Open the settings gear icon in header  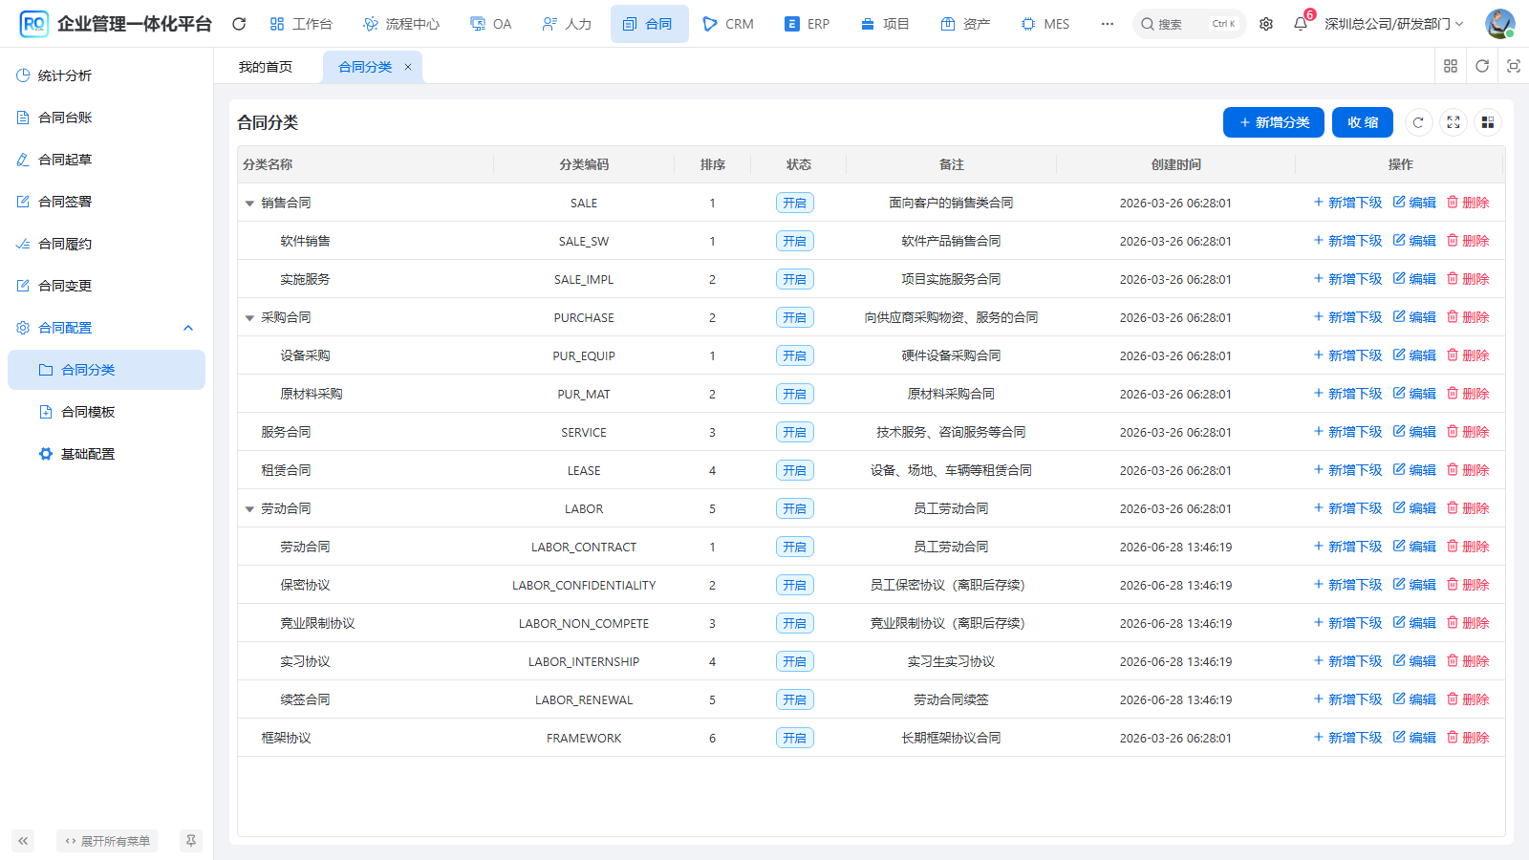click(1266, 24)
